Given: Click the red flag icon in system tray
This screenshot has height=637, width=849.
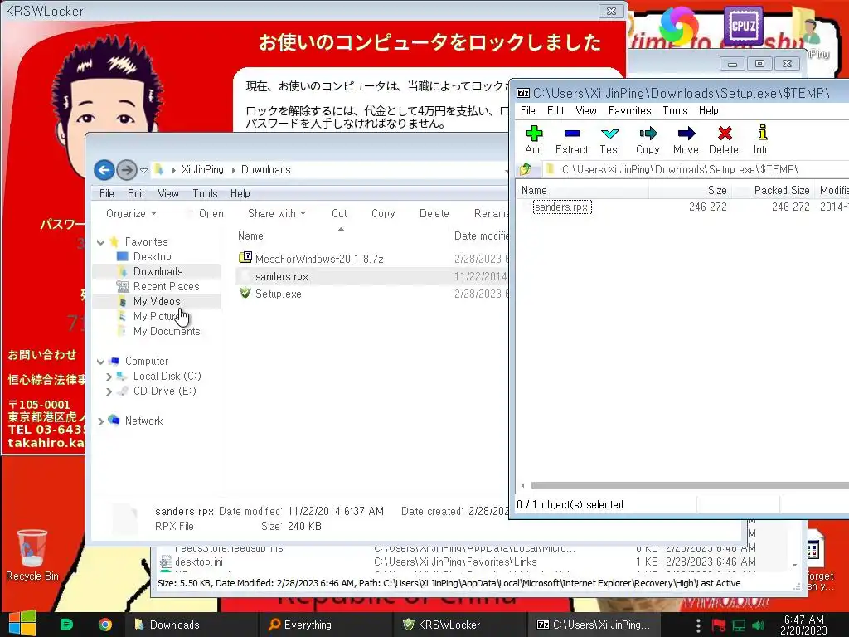Looking at the screenshot, I should pyautogui.click(x=719, y=625).
